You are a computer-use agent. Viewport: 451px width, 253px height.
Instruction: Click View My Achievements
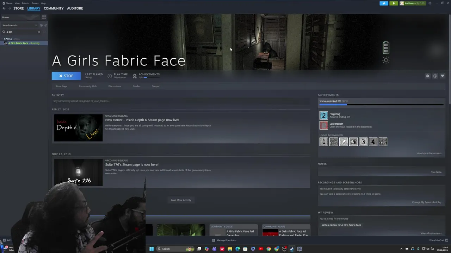429,153
